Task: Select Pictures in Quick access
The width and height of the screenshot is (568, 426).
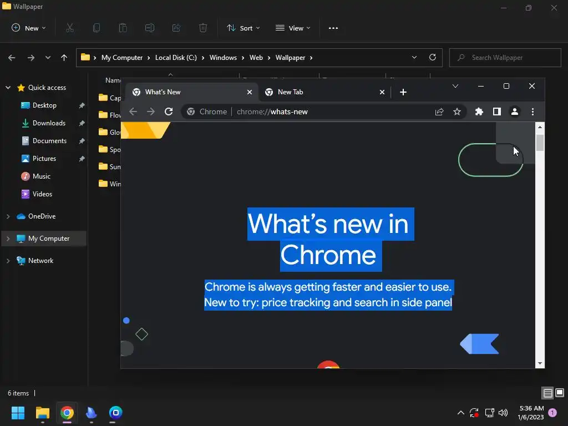Action: point(44,159)
